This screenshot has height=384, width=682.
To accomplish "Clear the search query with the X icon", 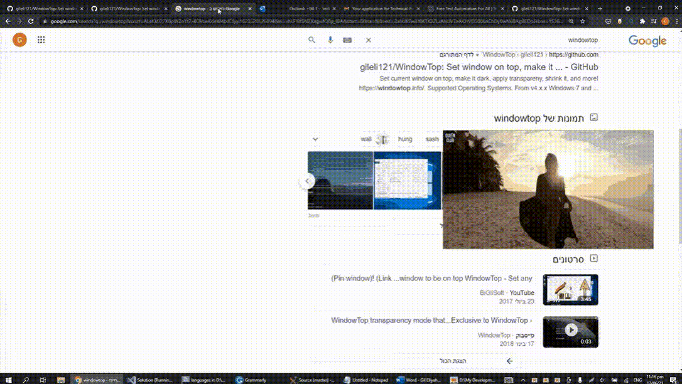I will (x=368, y=40).
